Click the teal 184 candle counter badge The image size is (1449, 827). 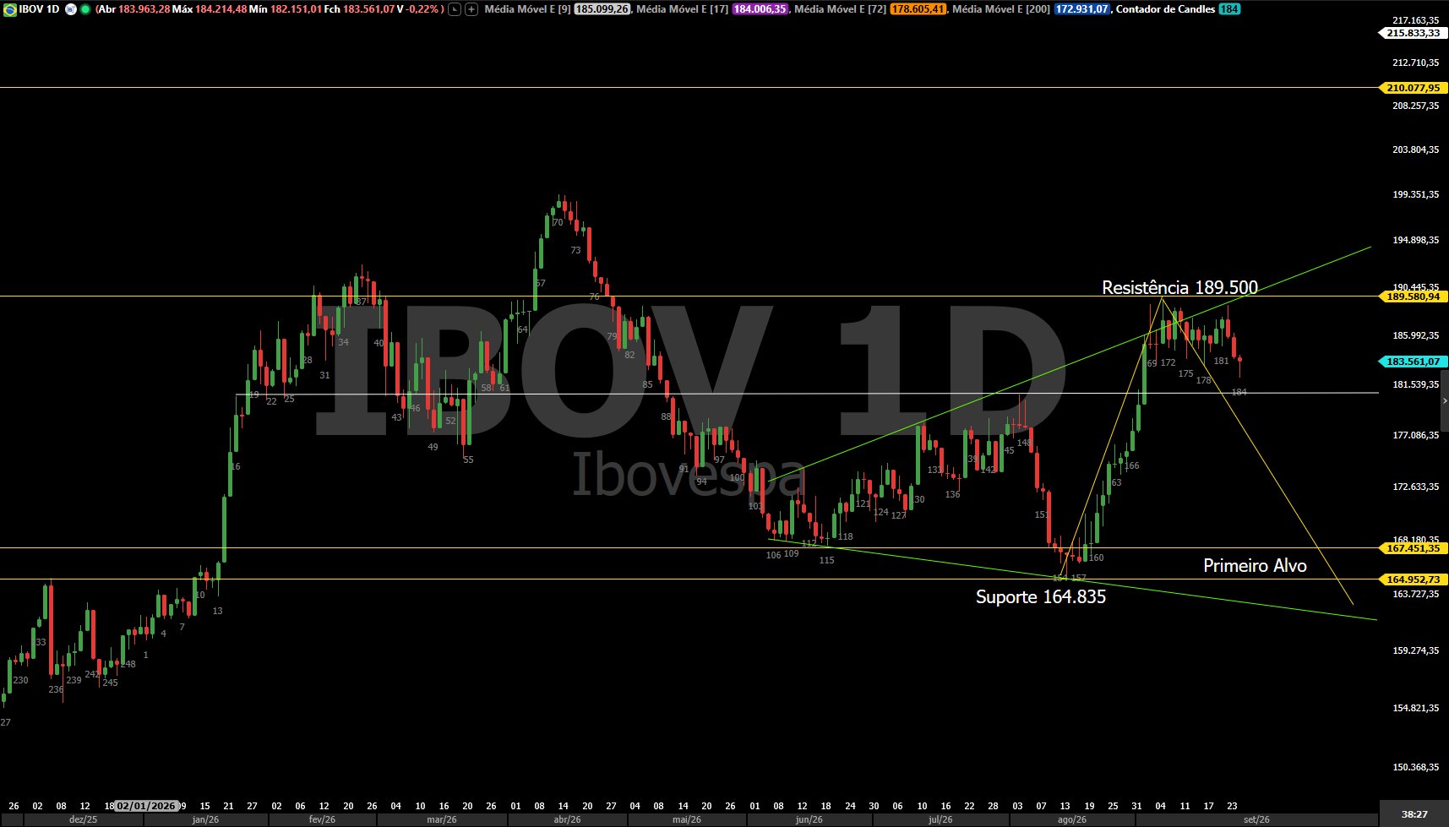coord(1229,9)
